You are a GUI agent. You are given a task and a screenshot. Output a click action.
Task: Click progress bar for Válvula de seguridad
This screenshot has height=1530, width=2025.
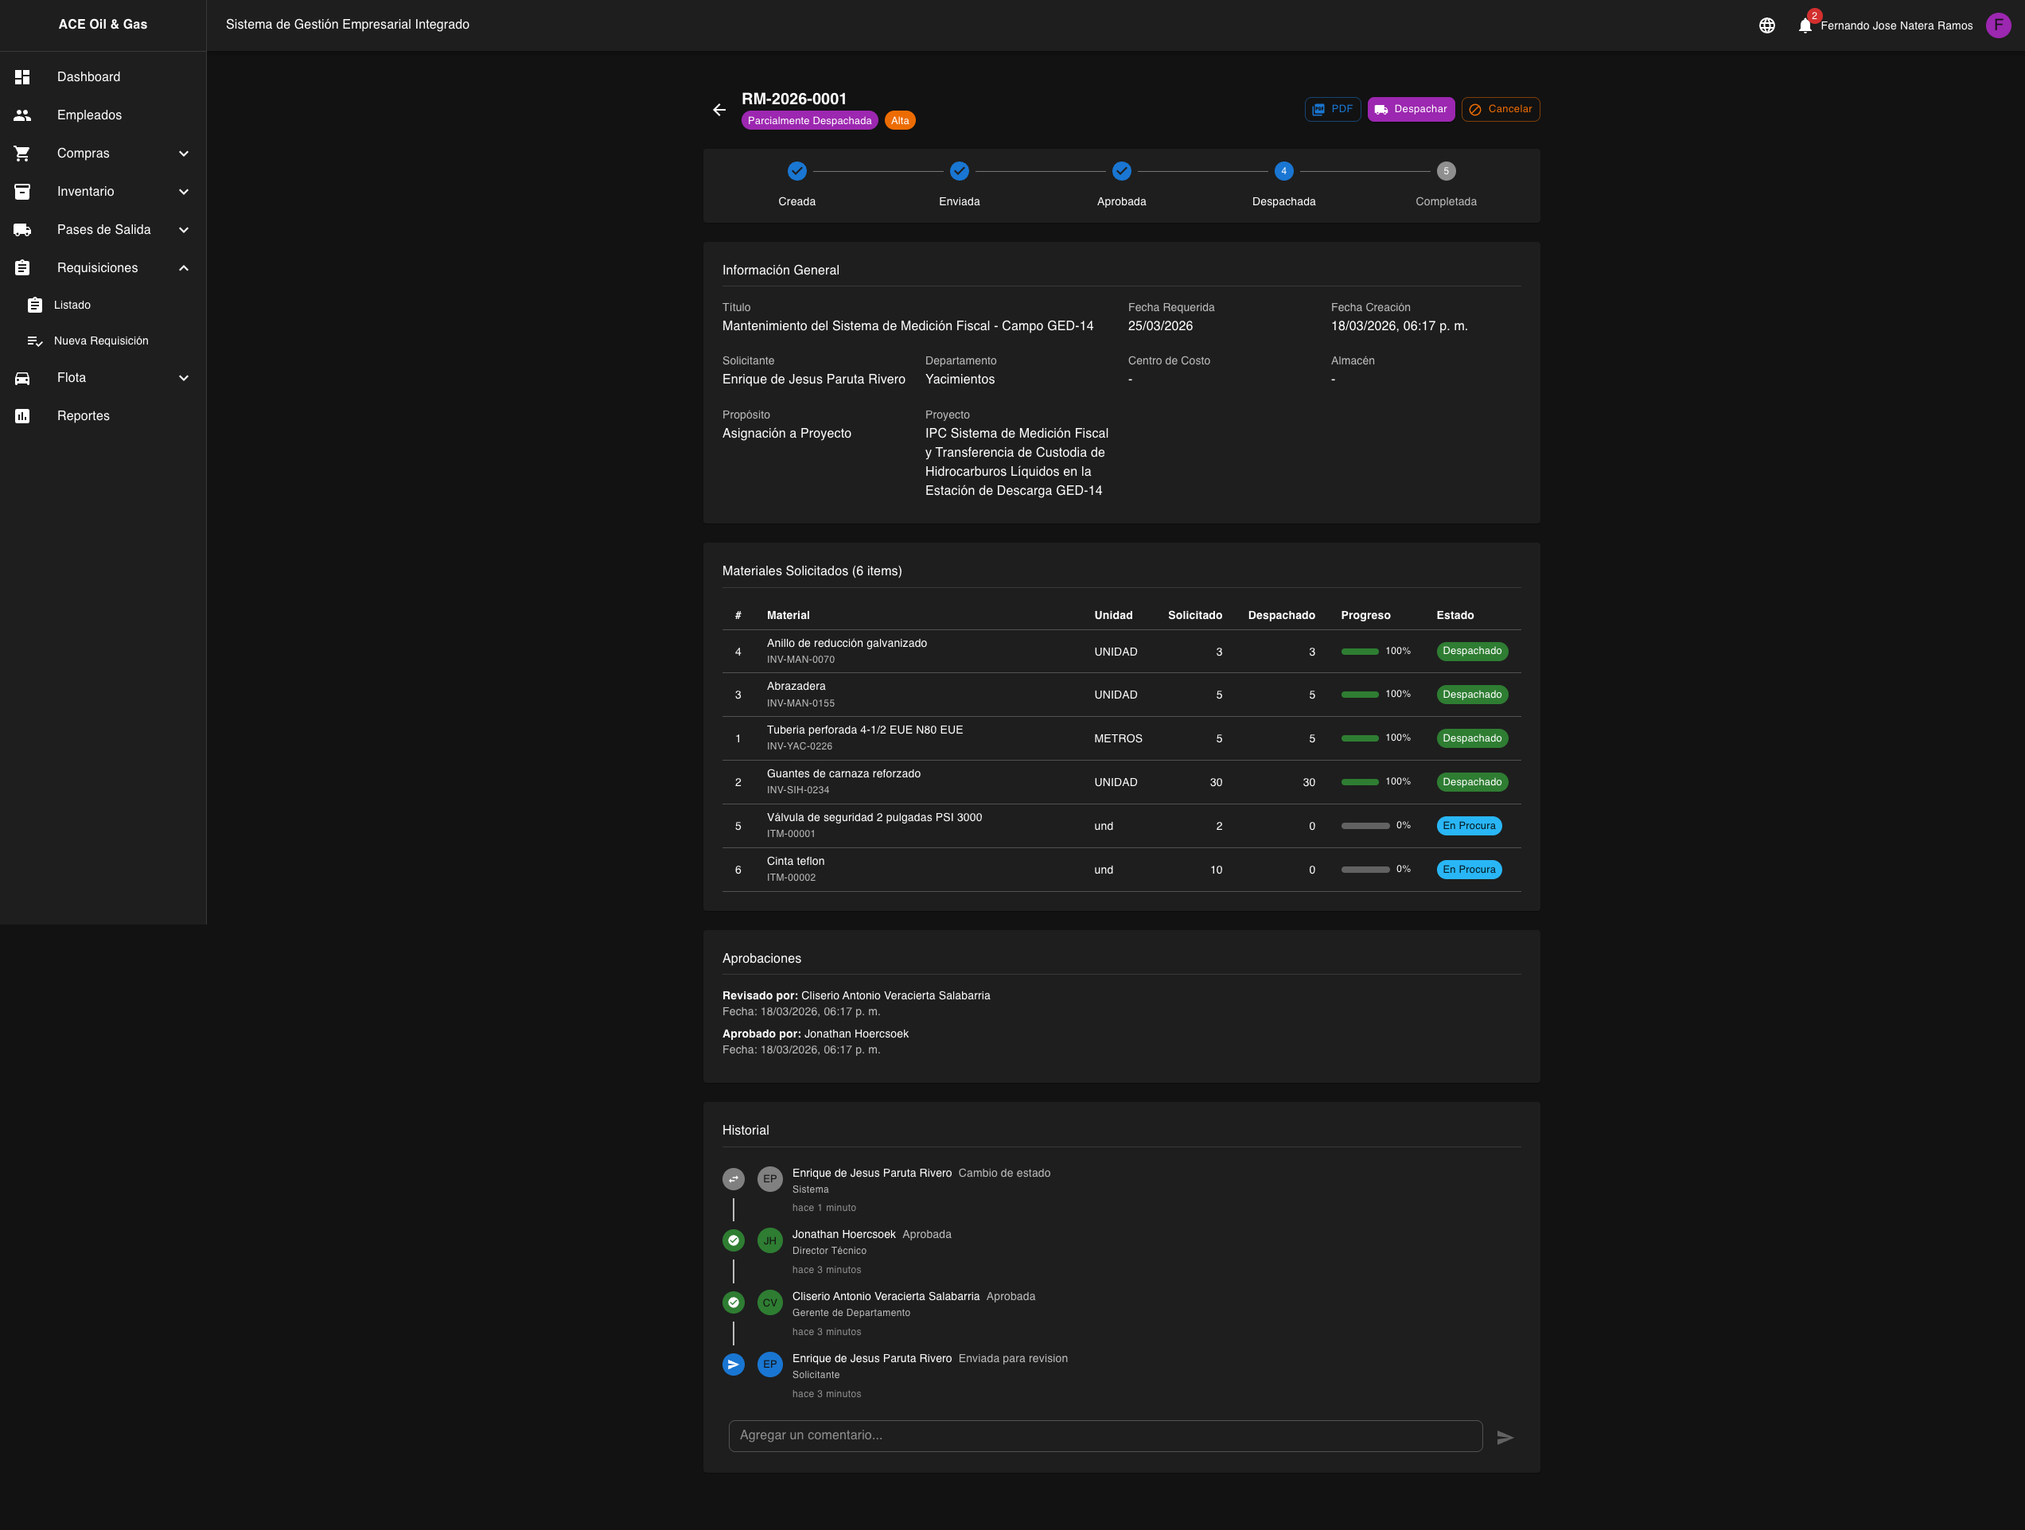pyautogui.click(x=1365, y=826)
